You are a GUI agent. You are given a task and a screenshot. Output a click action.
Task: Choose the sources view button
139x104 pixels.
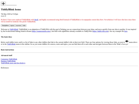click(19, 26)
